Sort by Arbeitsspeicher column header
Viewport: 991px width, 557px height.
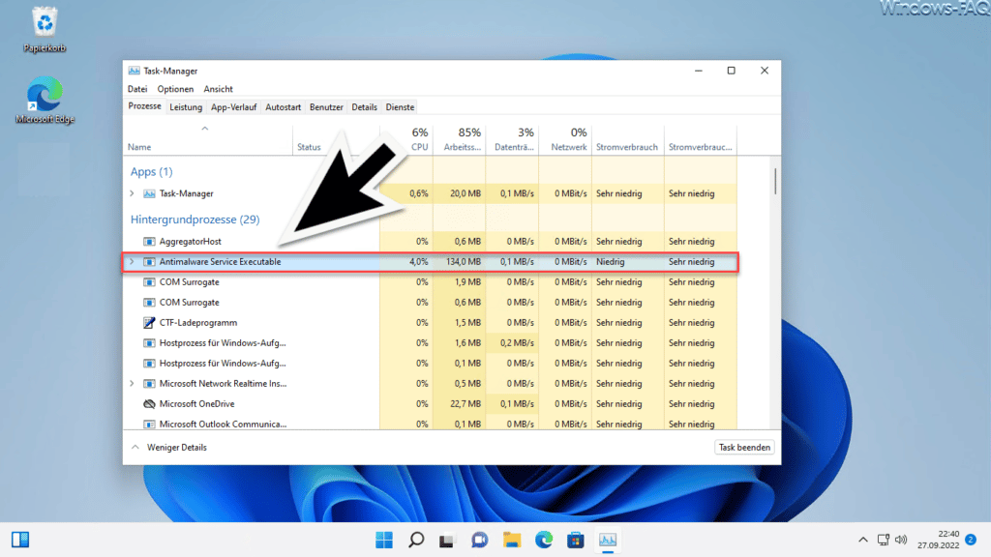(x=460, y=139)
